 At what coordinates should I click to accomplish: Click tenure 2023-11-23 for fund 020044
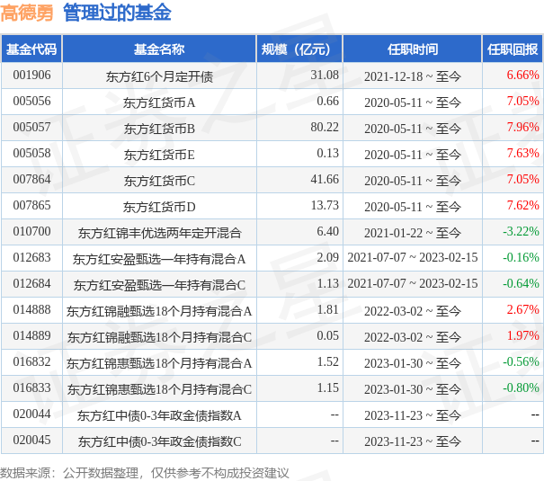coord(413,415)
